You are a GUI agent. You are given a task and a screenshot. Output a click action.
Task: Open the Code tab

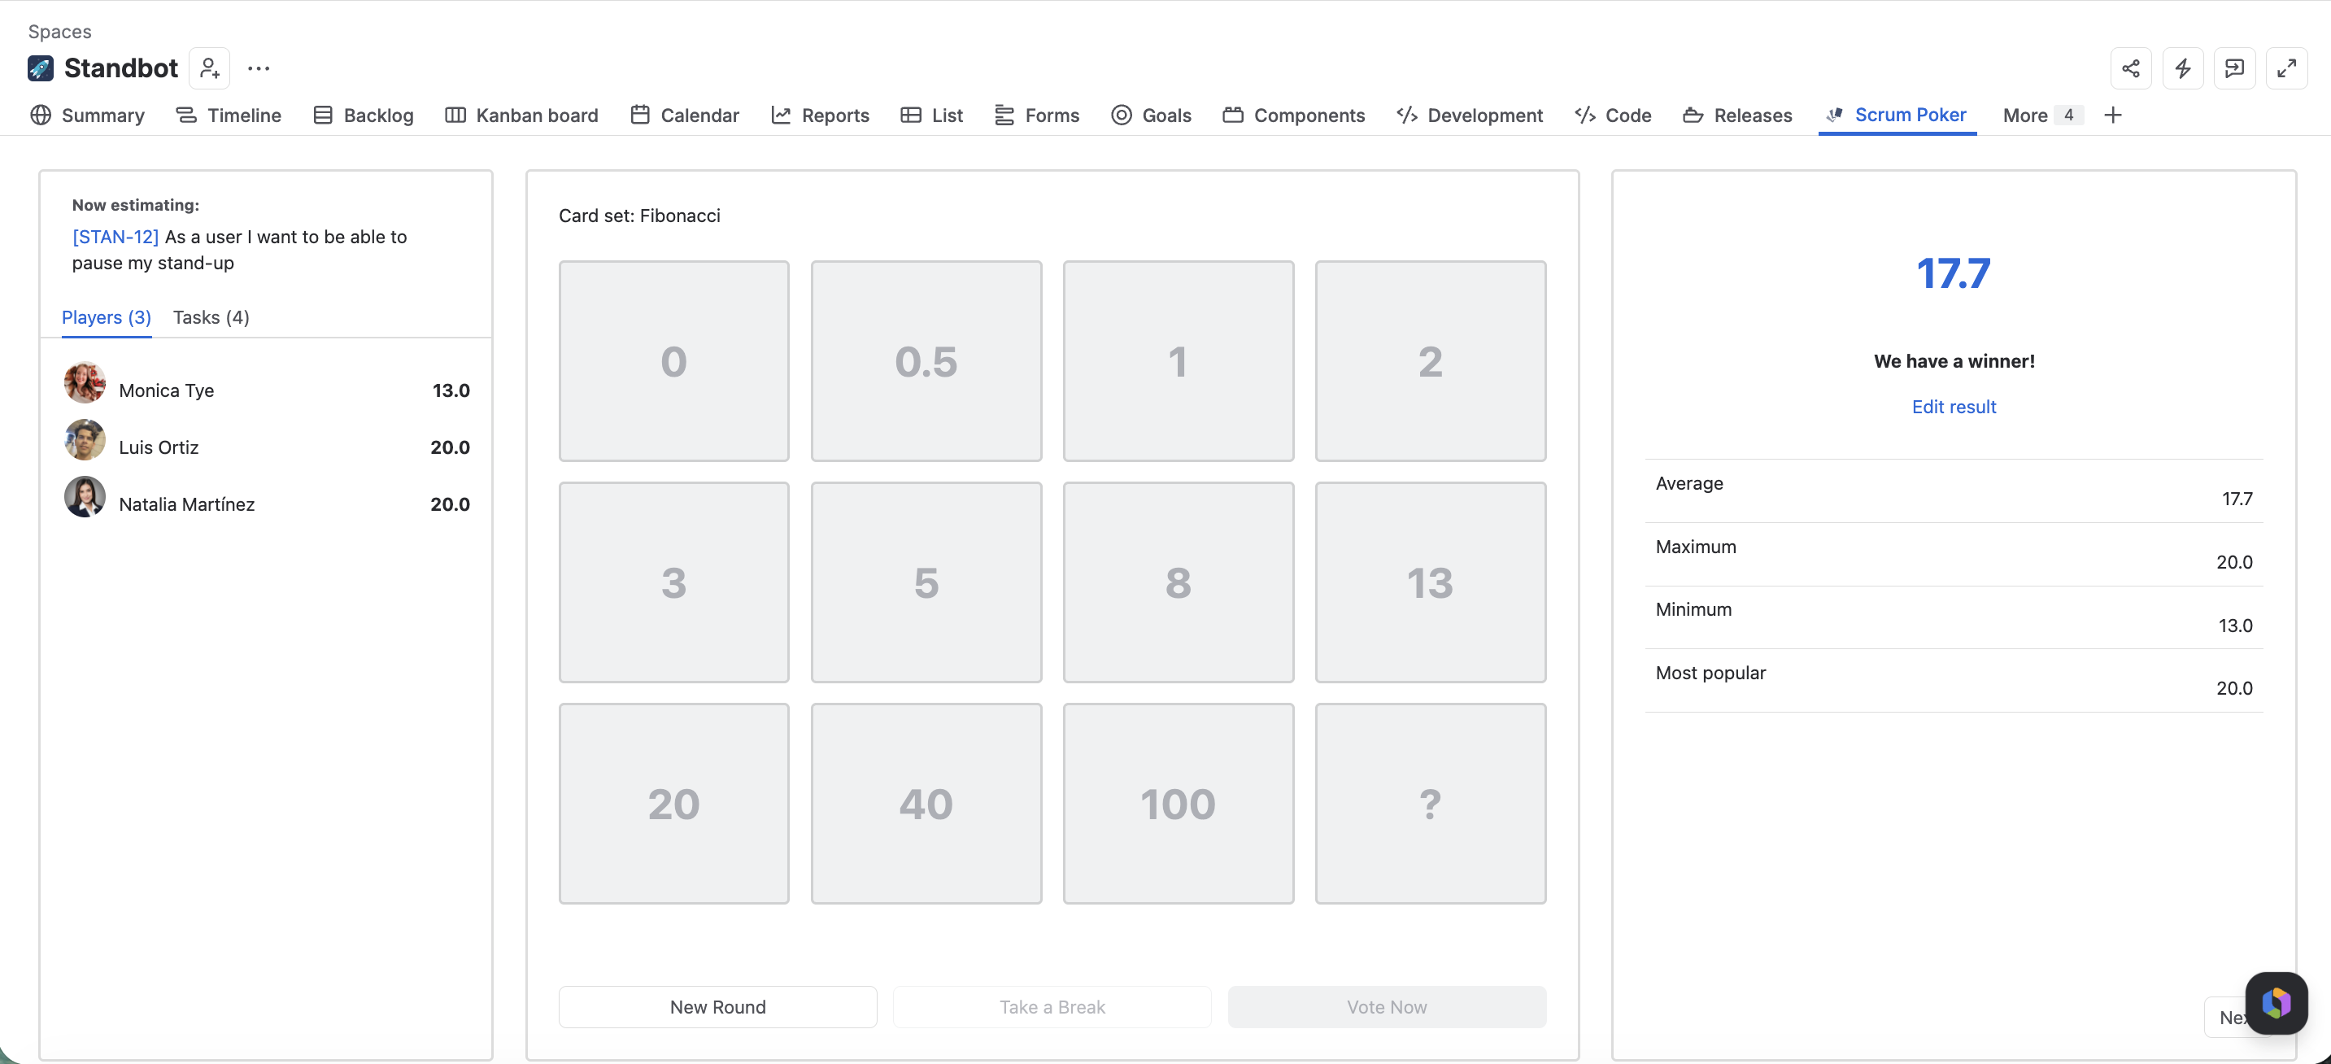pyautogui.click(x=1613, y=115)
